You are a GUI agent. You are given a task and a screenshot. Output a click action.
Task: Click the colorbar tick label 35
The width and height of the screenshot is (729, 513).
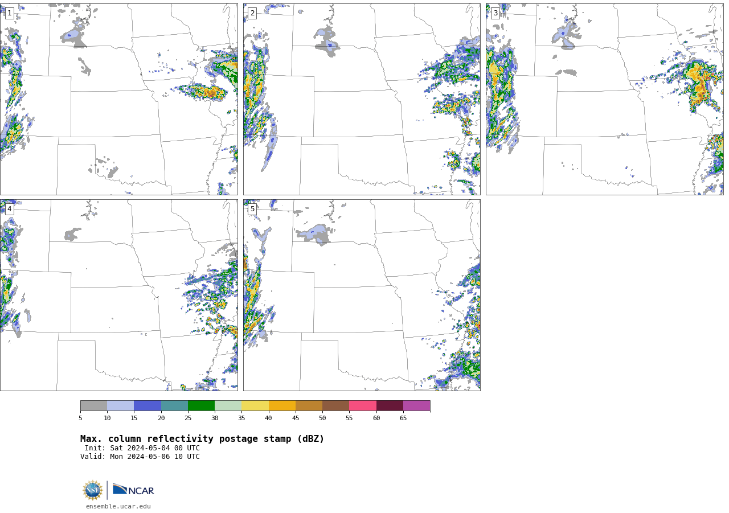pos(241,418)
